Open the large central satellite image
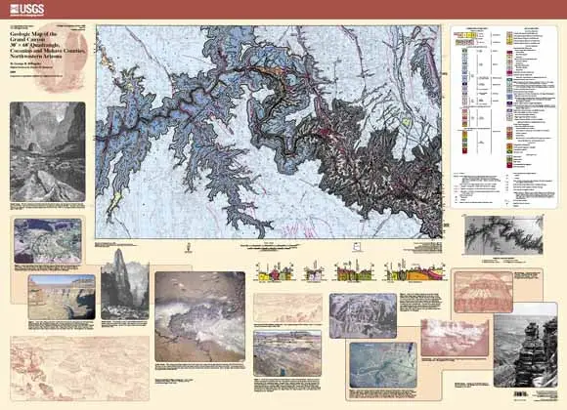 click(200, 316)
